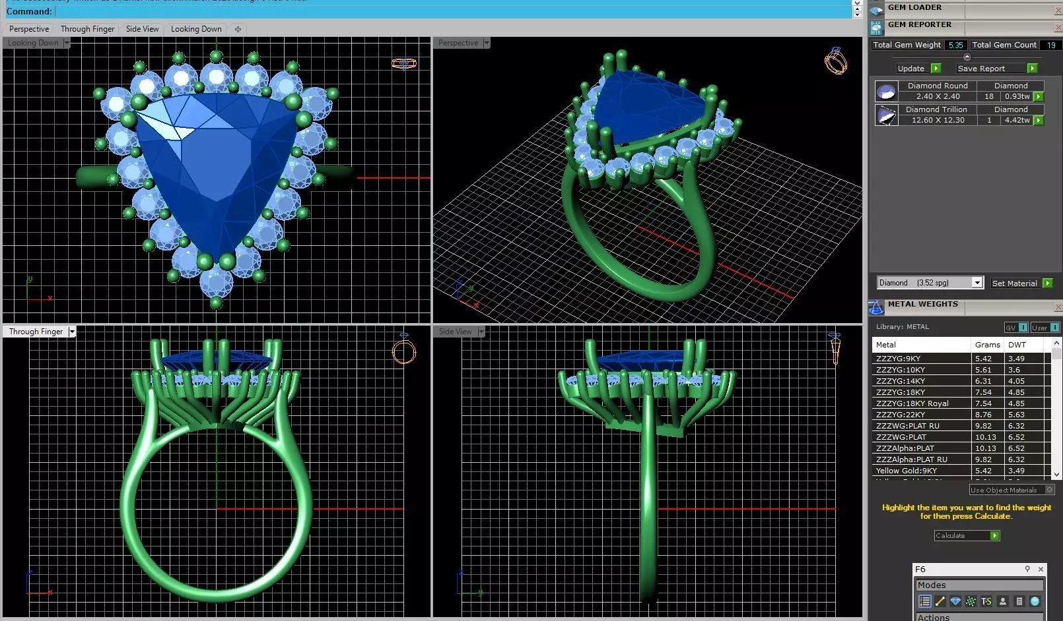Image resolution: width=1063 pixels, height=621 pixels.
Task: Click green arrow next to Save Report
Action: tap(1033, 69)
